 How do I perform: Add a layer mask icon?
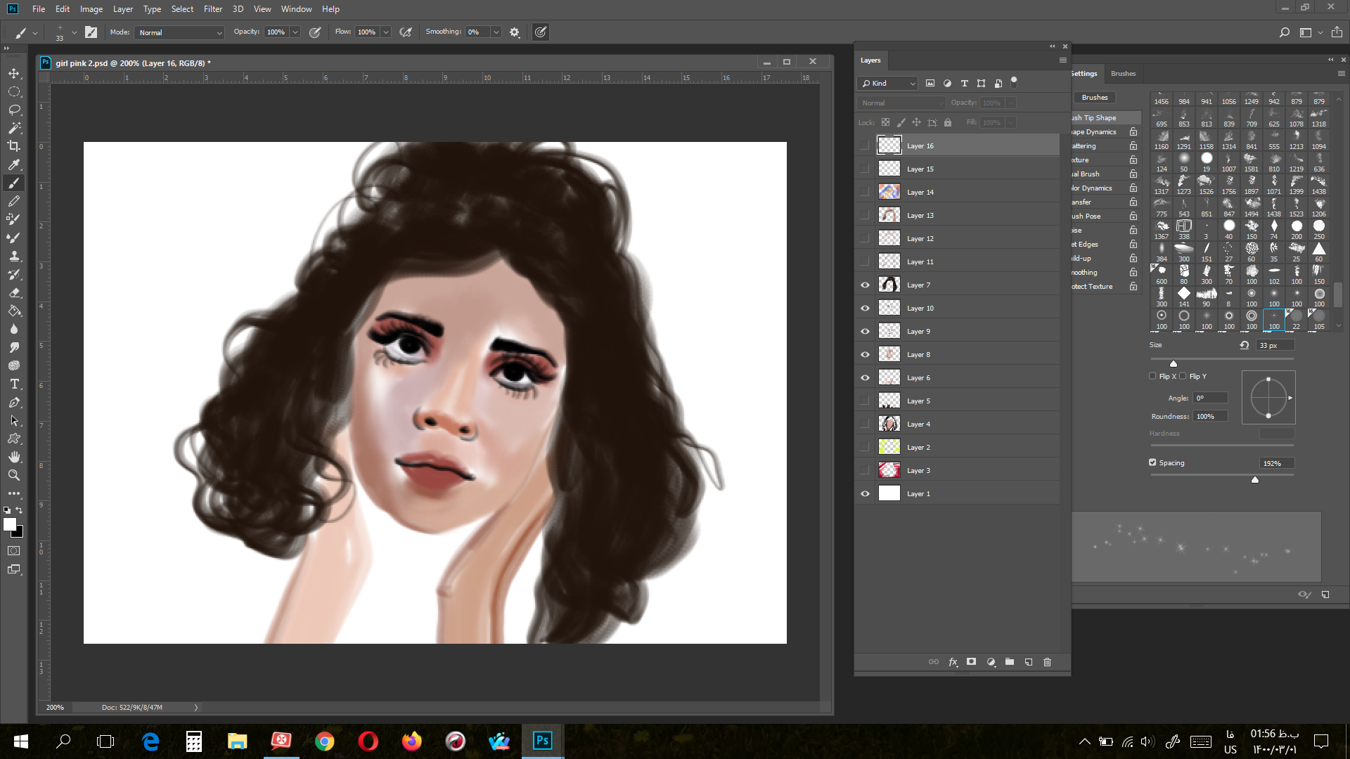pyautogui.click(x=972, y=662)
